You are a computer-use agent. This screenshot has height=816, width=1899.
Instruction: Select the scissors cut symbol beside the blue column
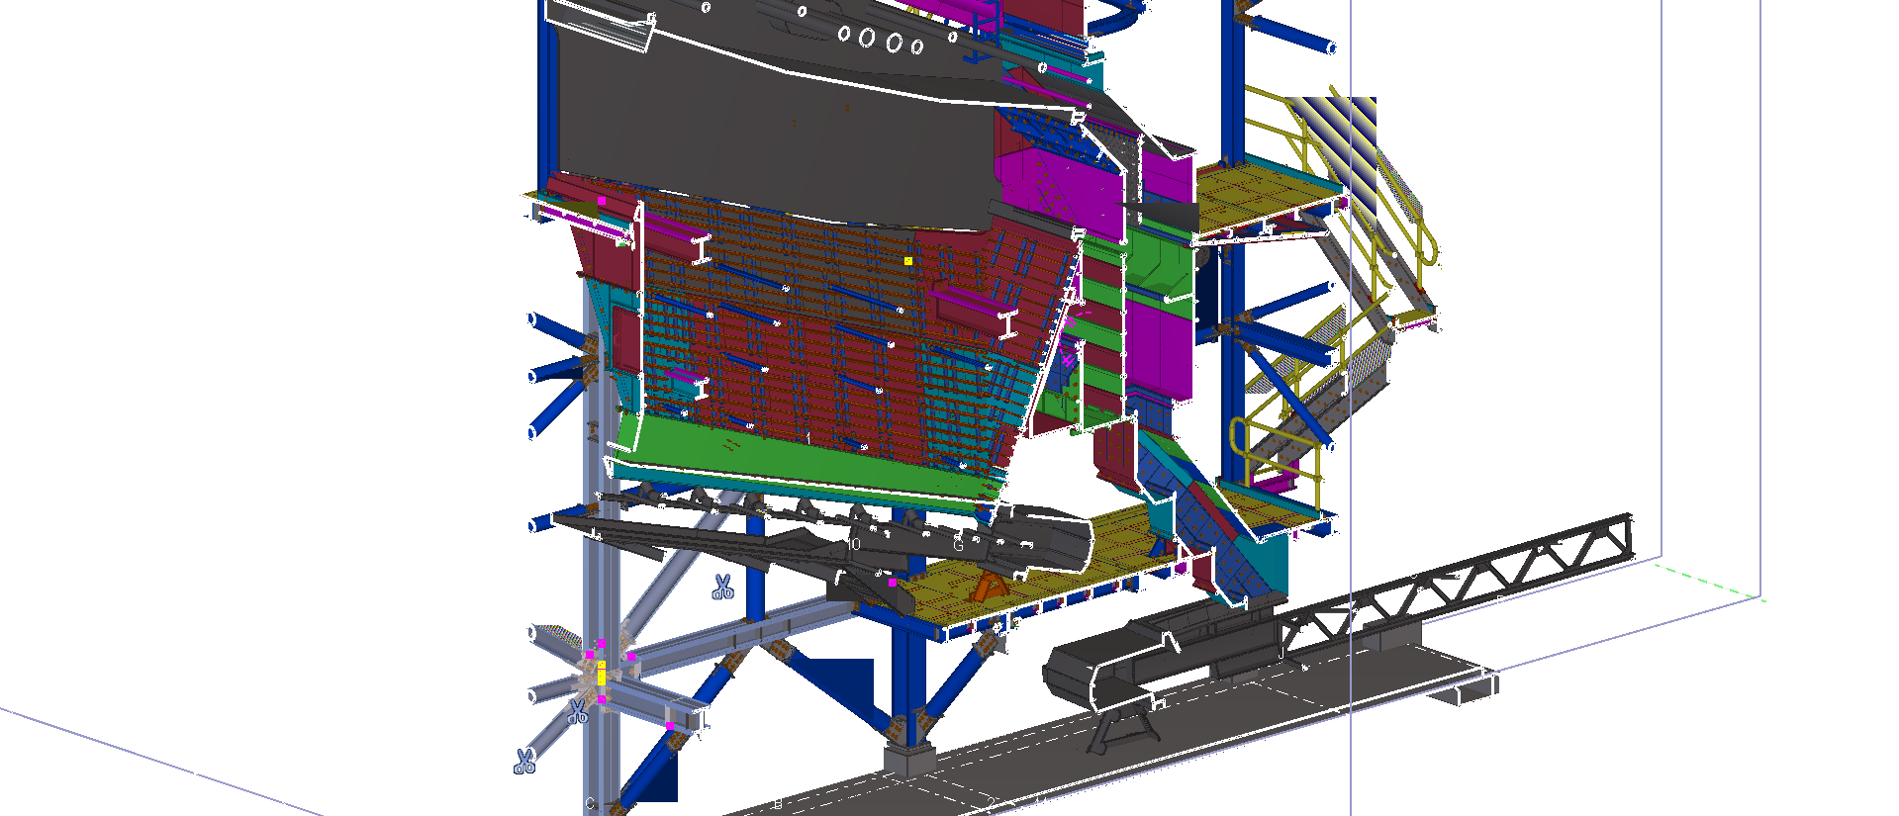[x=722, y=588]
